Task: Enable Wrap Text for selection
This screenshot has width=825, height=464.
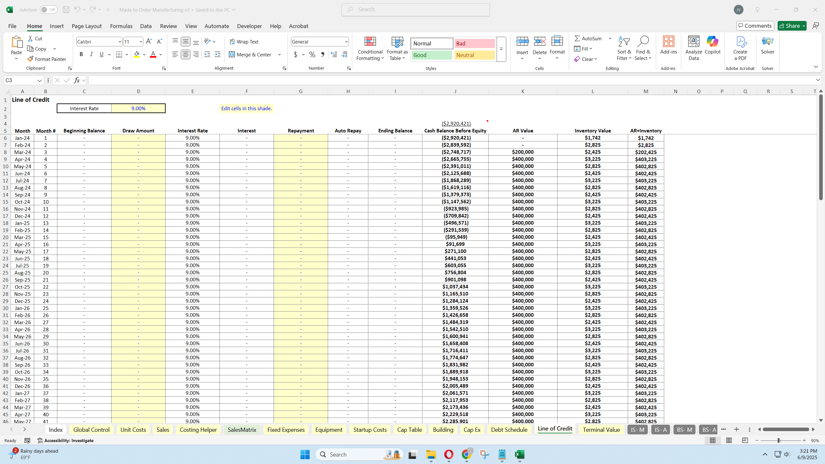Action: click(244, 42)
